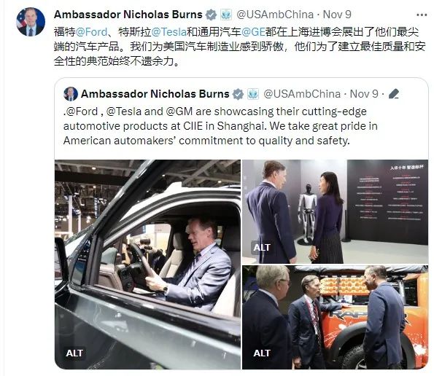Open the small avatar in quoted tweet
This screenshot has width=434, height=376.
[71, 94]
